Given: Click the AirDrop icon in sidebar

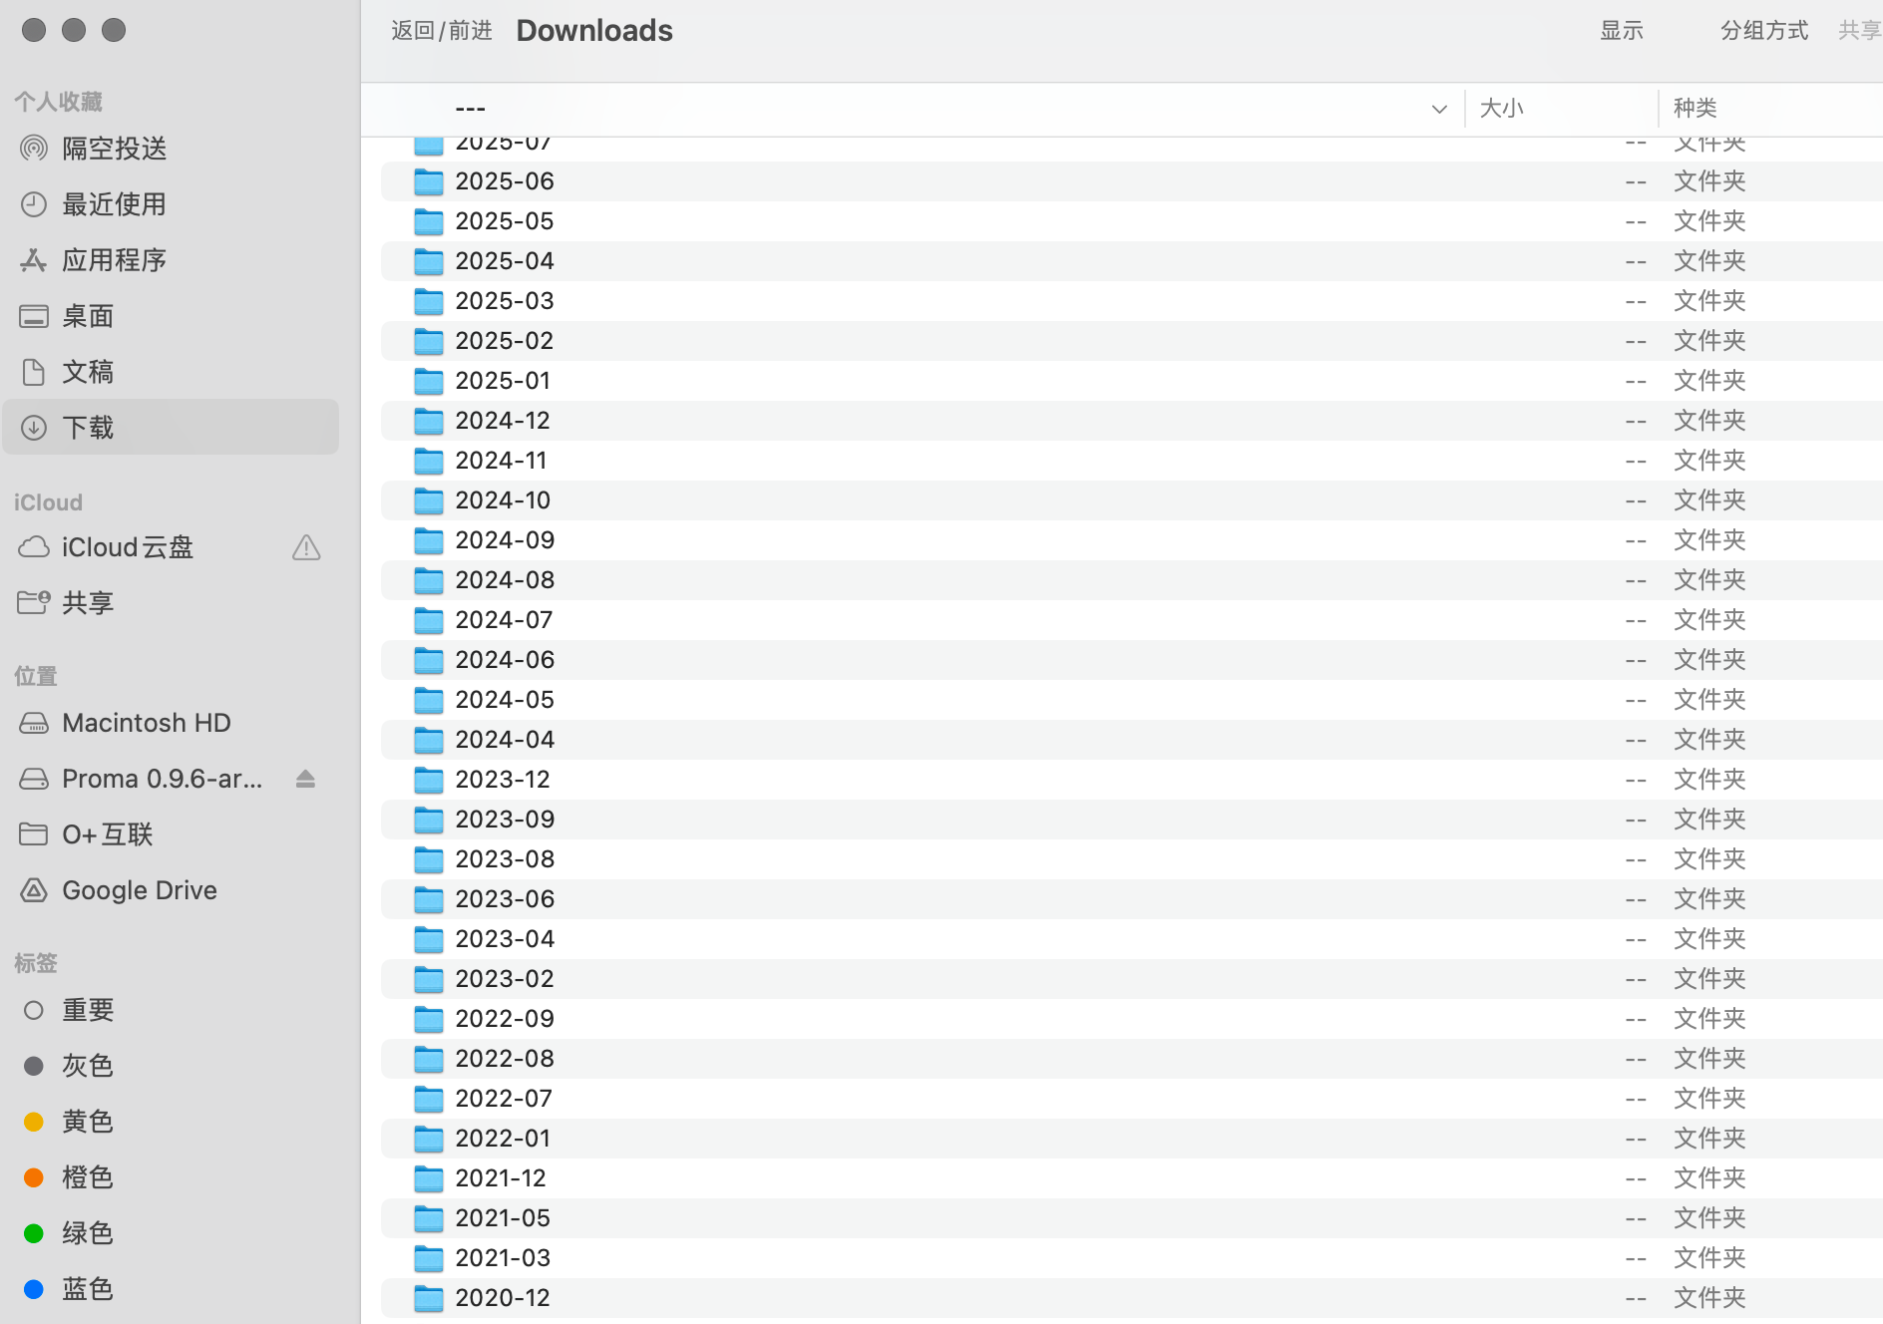Looking at the screenshot, I should [34, 149].
